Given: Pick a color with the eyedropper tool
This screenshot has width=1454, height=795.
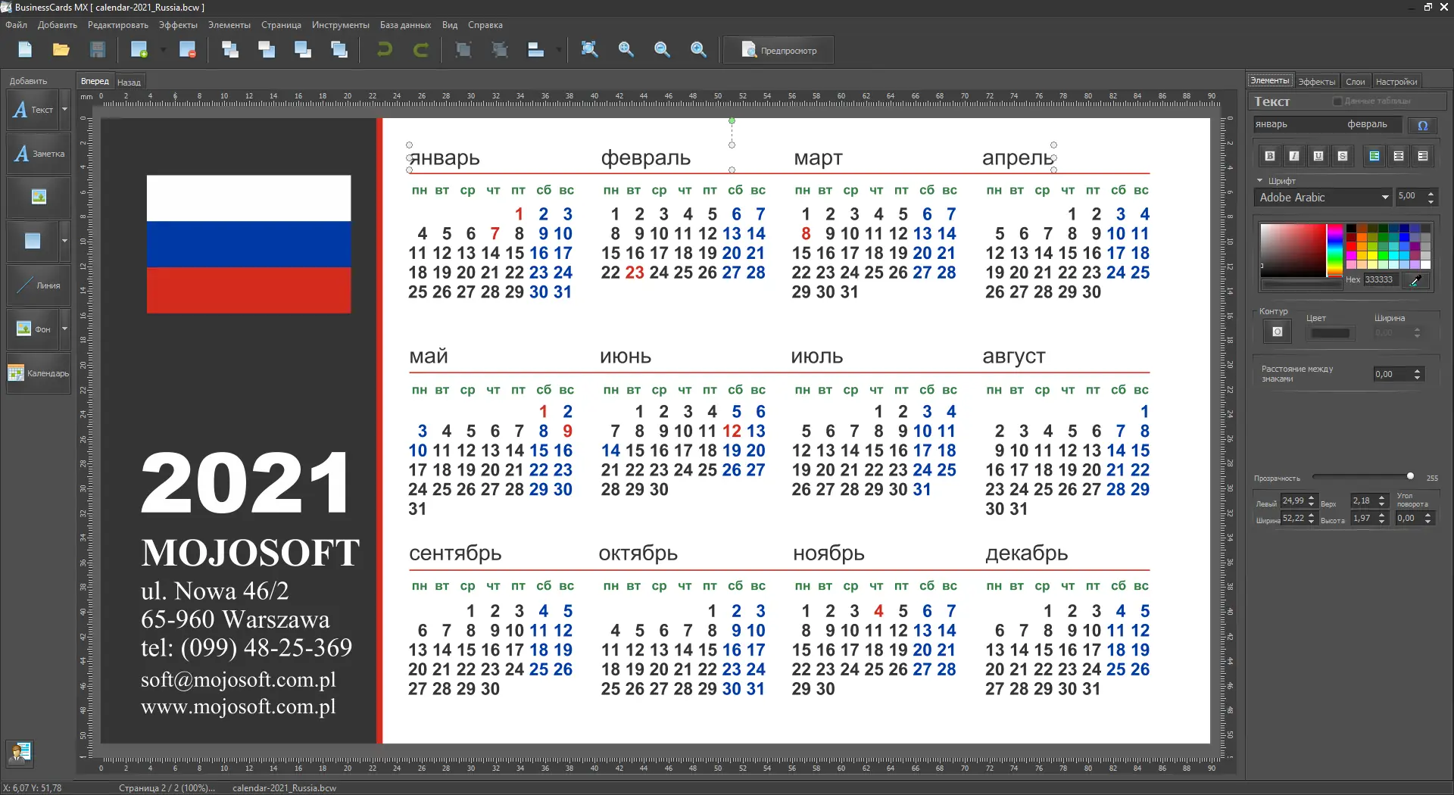Looking at the screenshot, I should click(x=1415, y=280).
